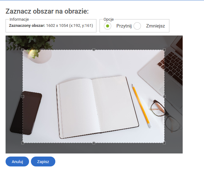
Task: Click the top-middle crop selection handle
Action: pyautogui.click(x=94, y=50)
